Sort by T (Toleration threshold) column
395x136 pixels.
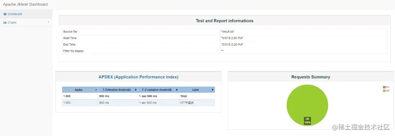[x=118, y=90]
